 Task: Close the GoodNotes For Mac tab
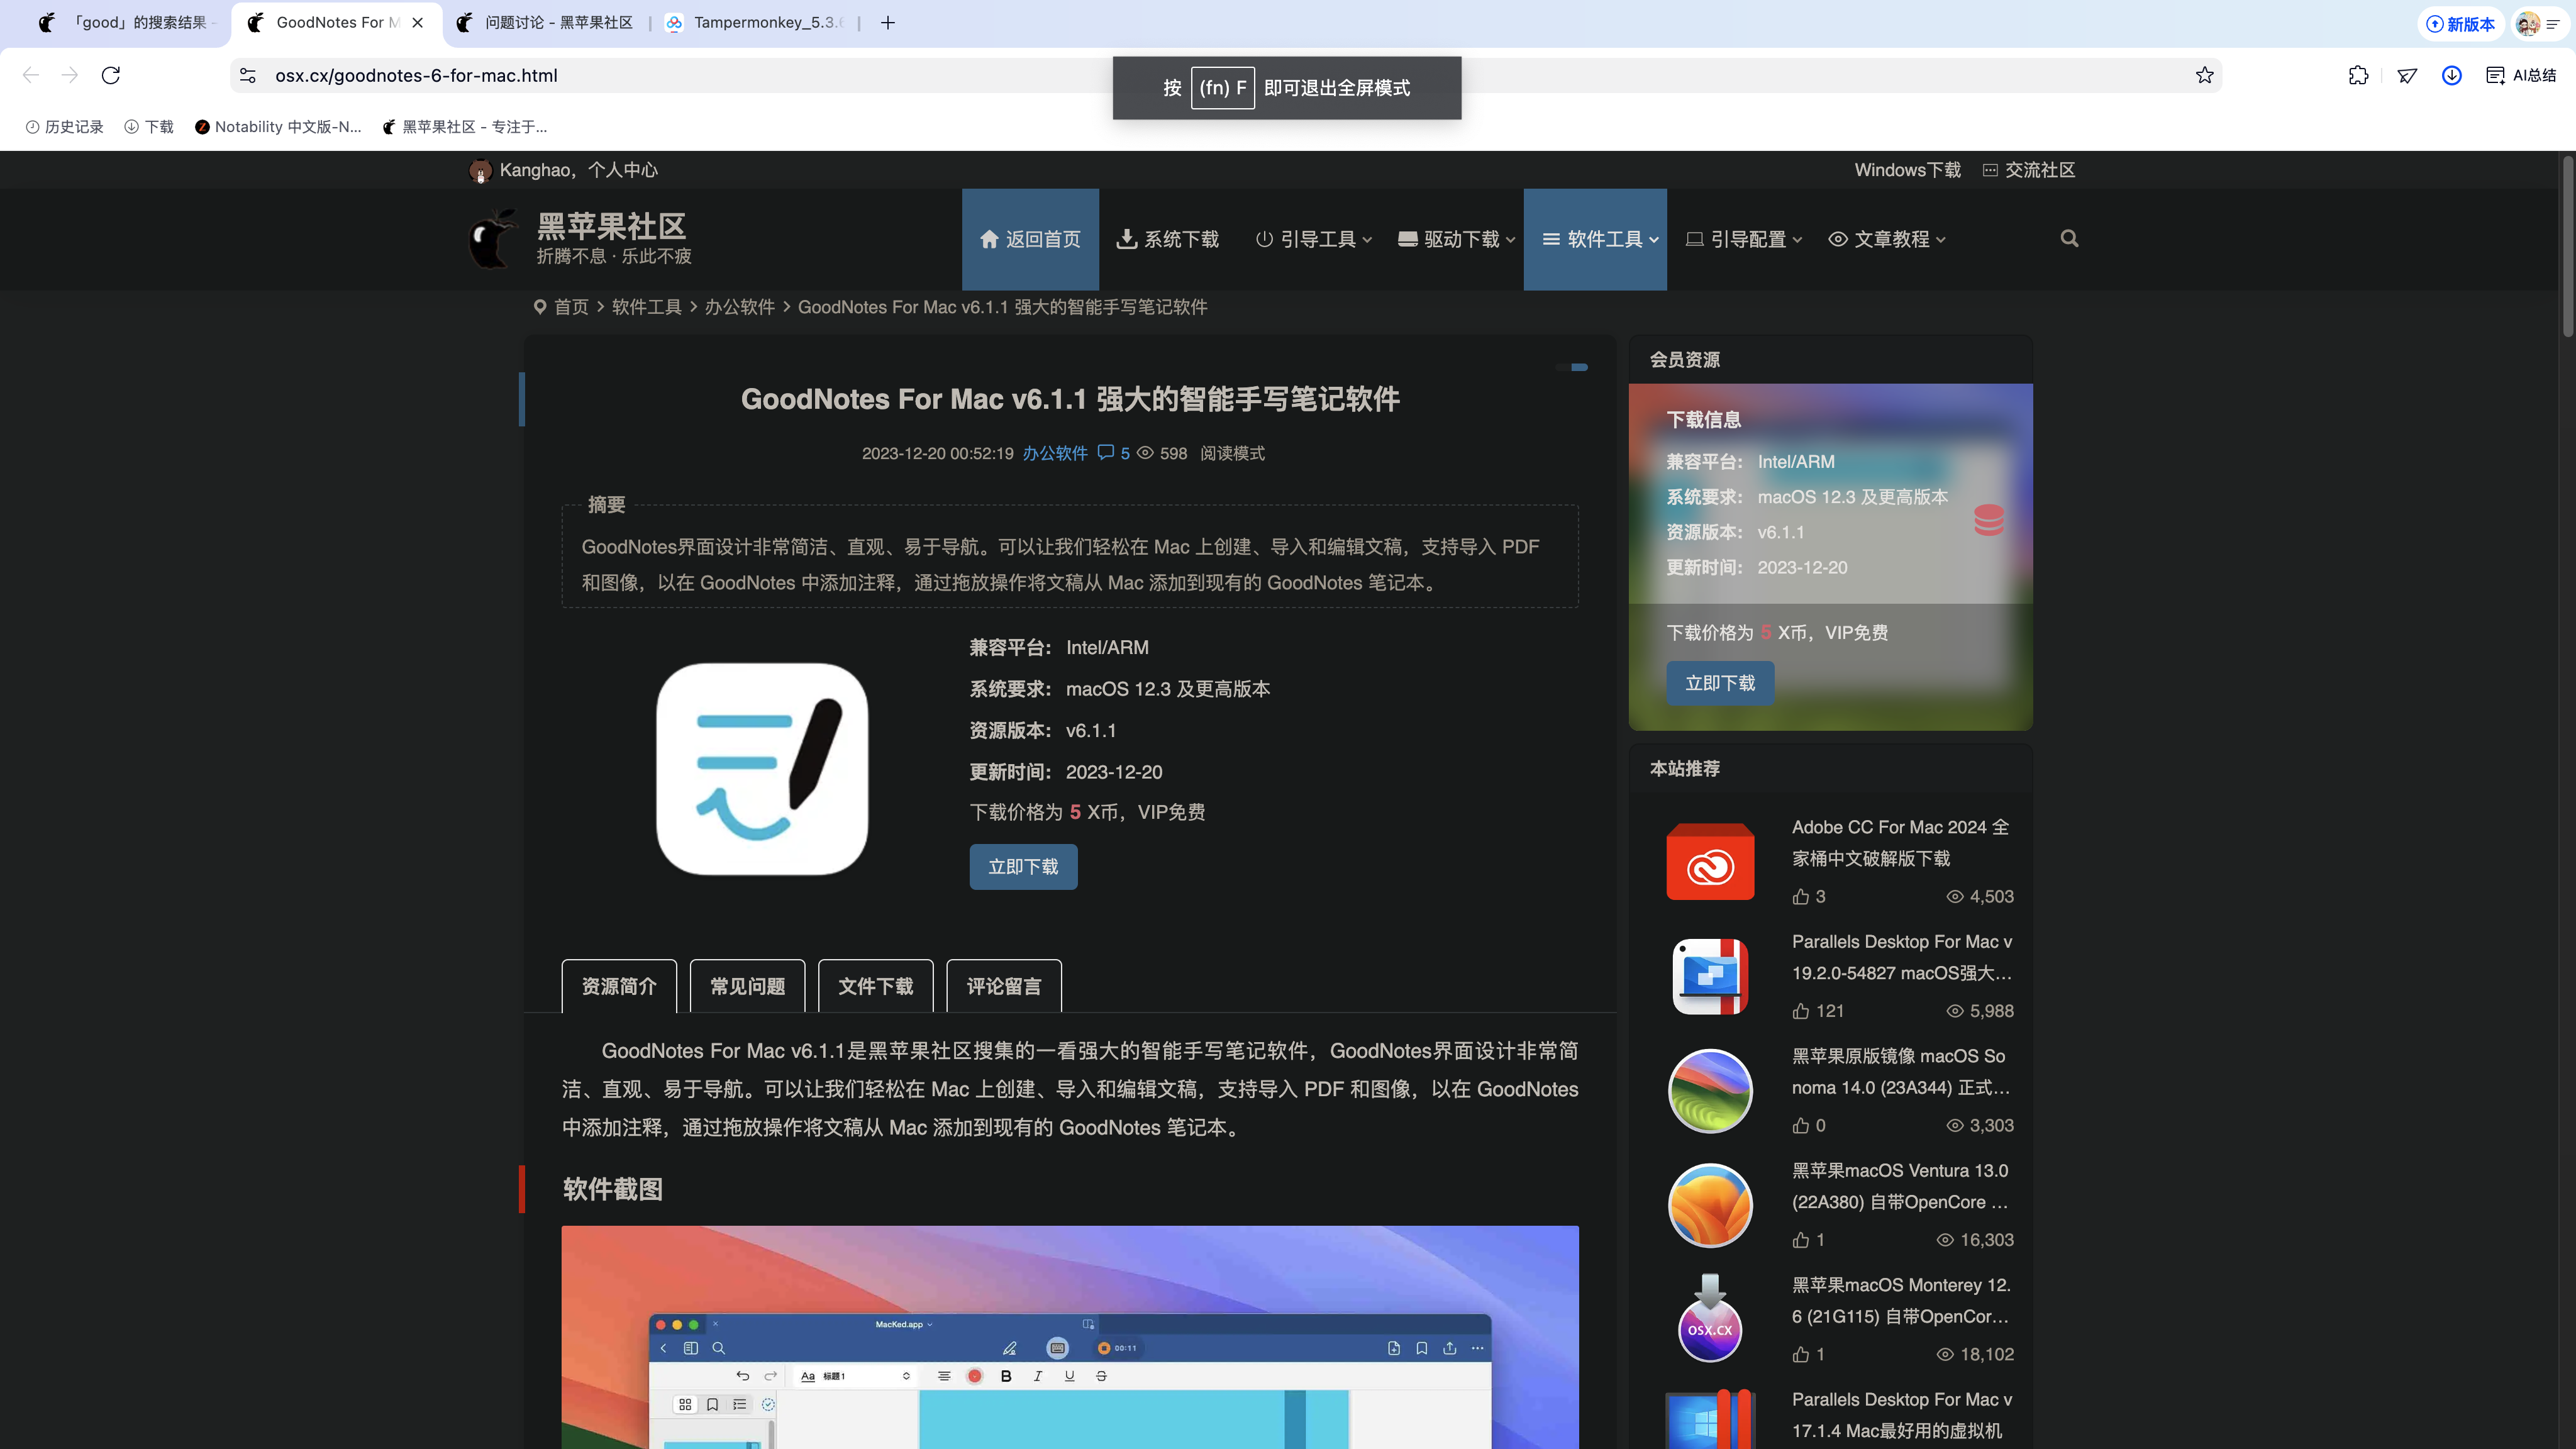418,22
